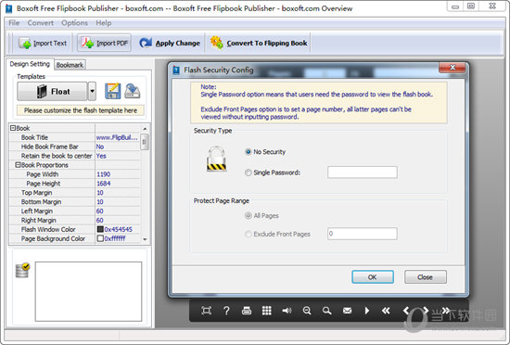Select the All Pages radio button
This screenshot has width=510, height=345.
(249, 215)
